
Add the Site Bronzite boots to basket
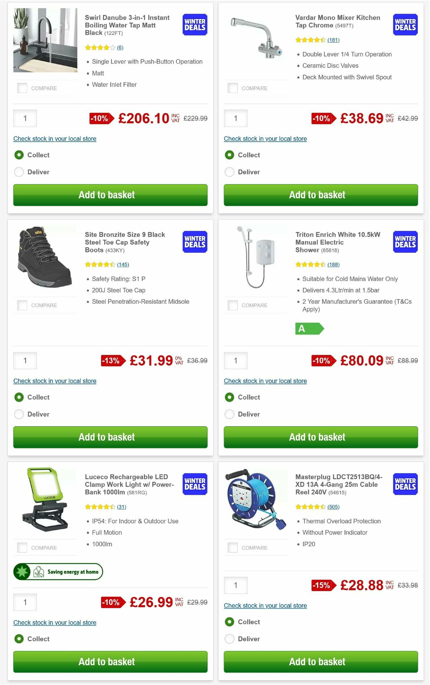110,437
